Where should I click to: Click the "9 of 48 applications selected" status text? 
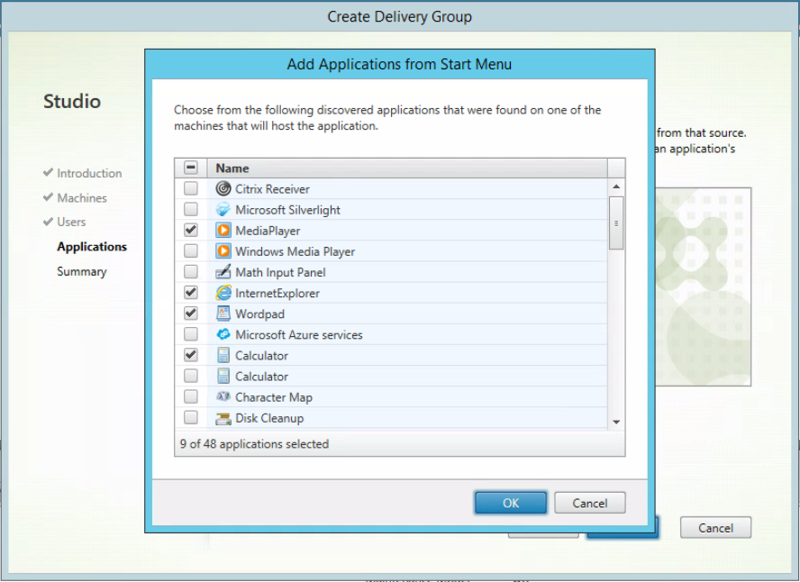tap(254, 444)
